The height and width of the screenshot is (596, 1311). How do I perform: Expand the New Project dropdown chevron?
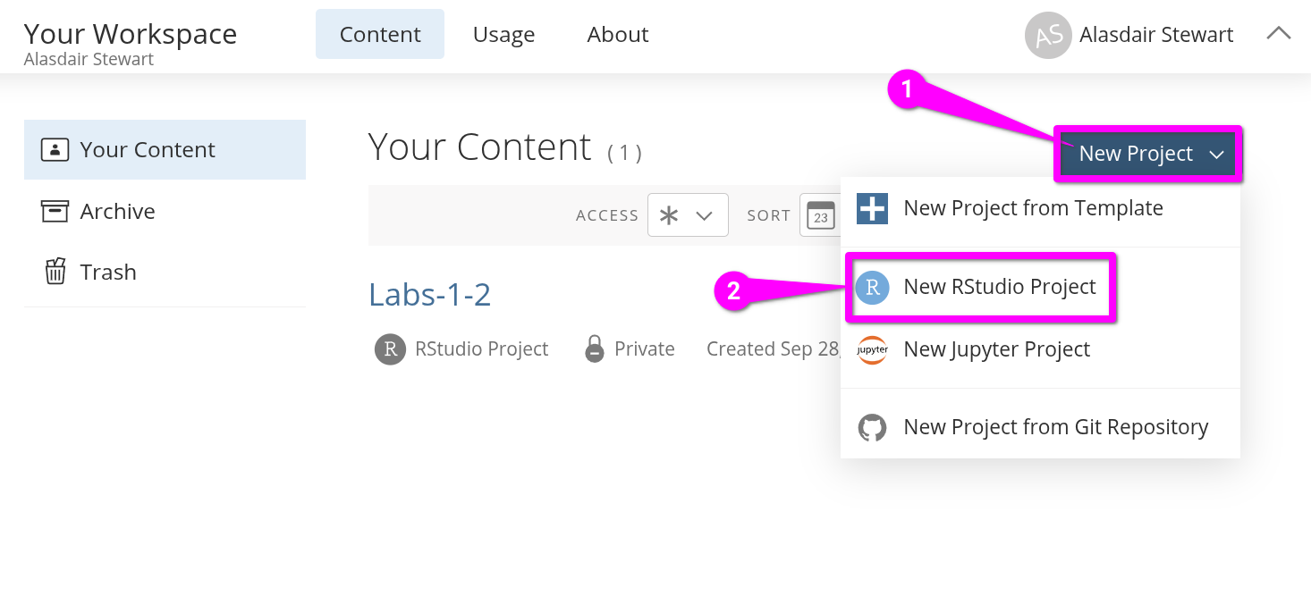[1217, 154]
